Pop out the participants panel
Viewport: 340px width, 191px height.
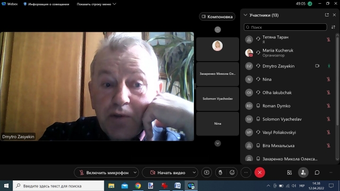pyautogui.click(x=327, y=15)
